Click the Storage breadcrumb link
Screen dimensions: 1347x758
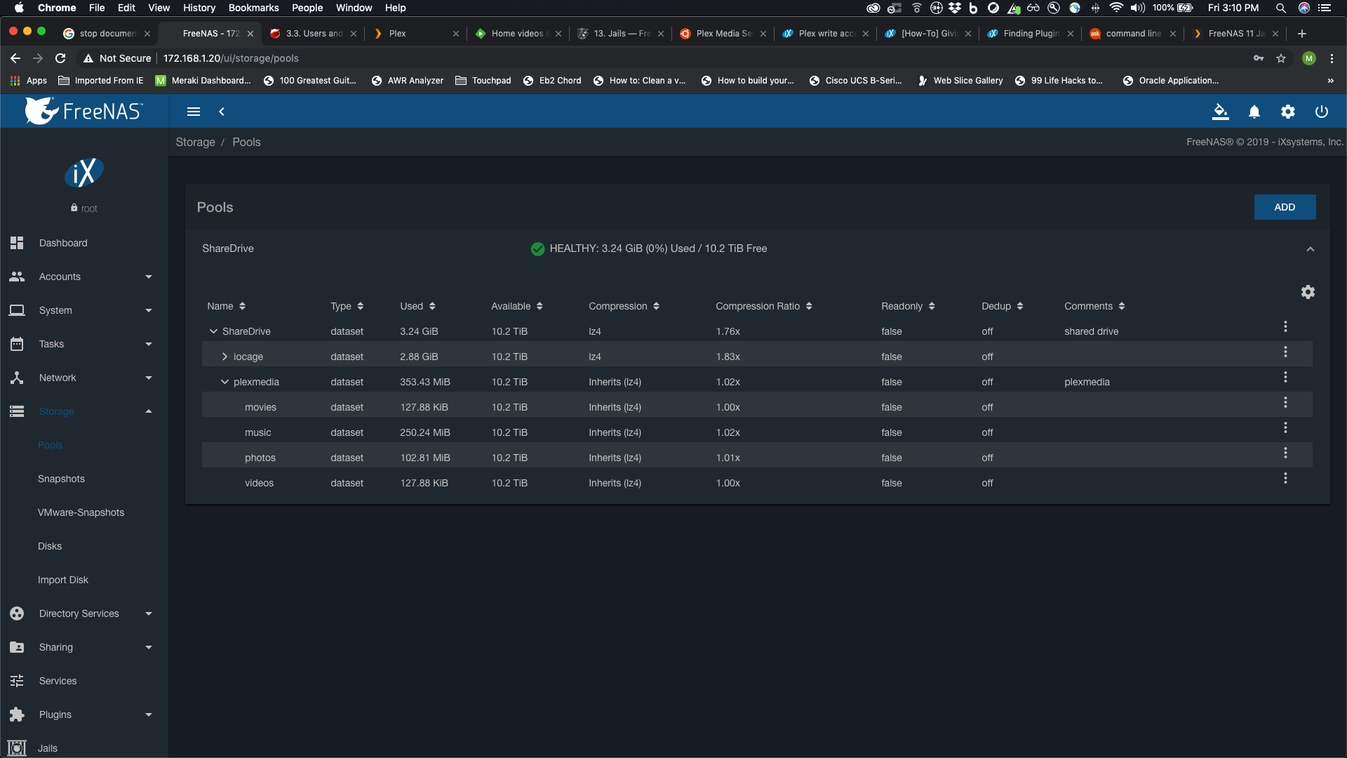195,142
